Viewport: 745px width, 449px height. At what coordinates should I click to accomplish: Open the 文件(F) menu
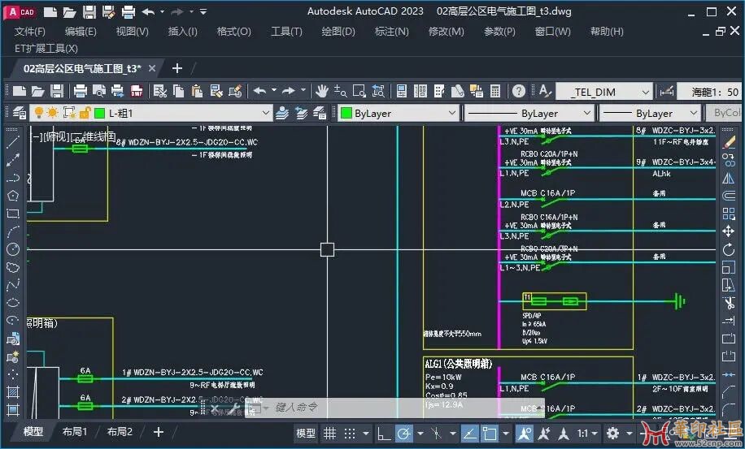click(30, 32)
